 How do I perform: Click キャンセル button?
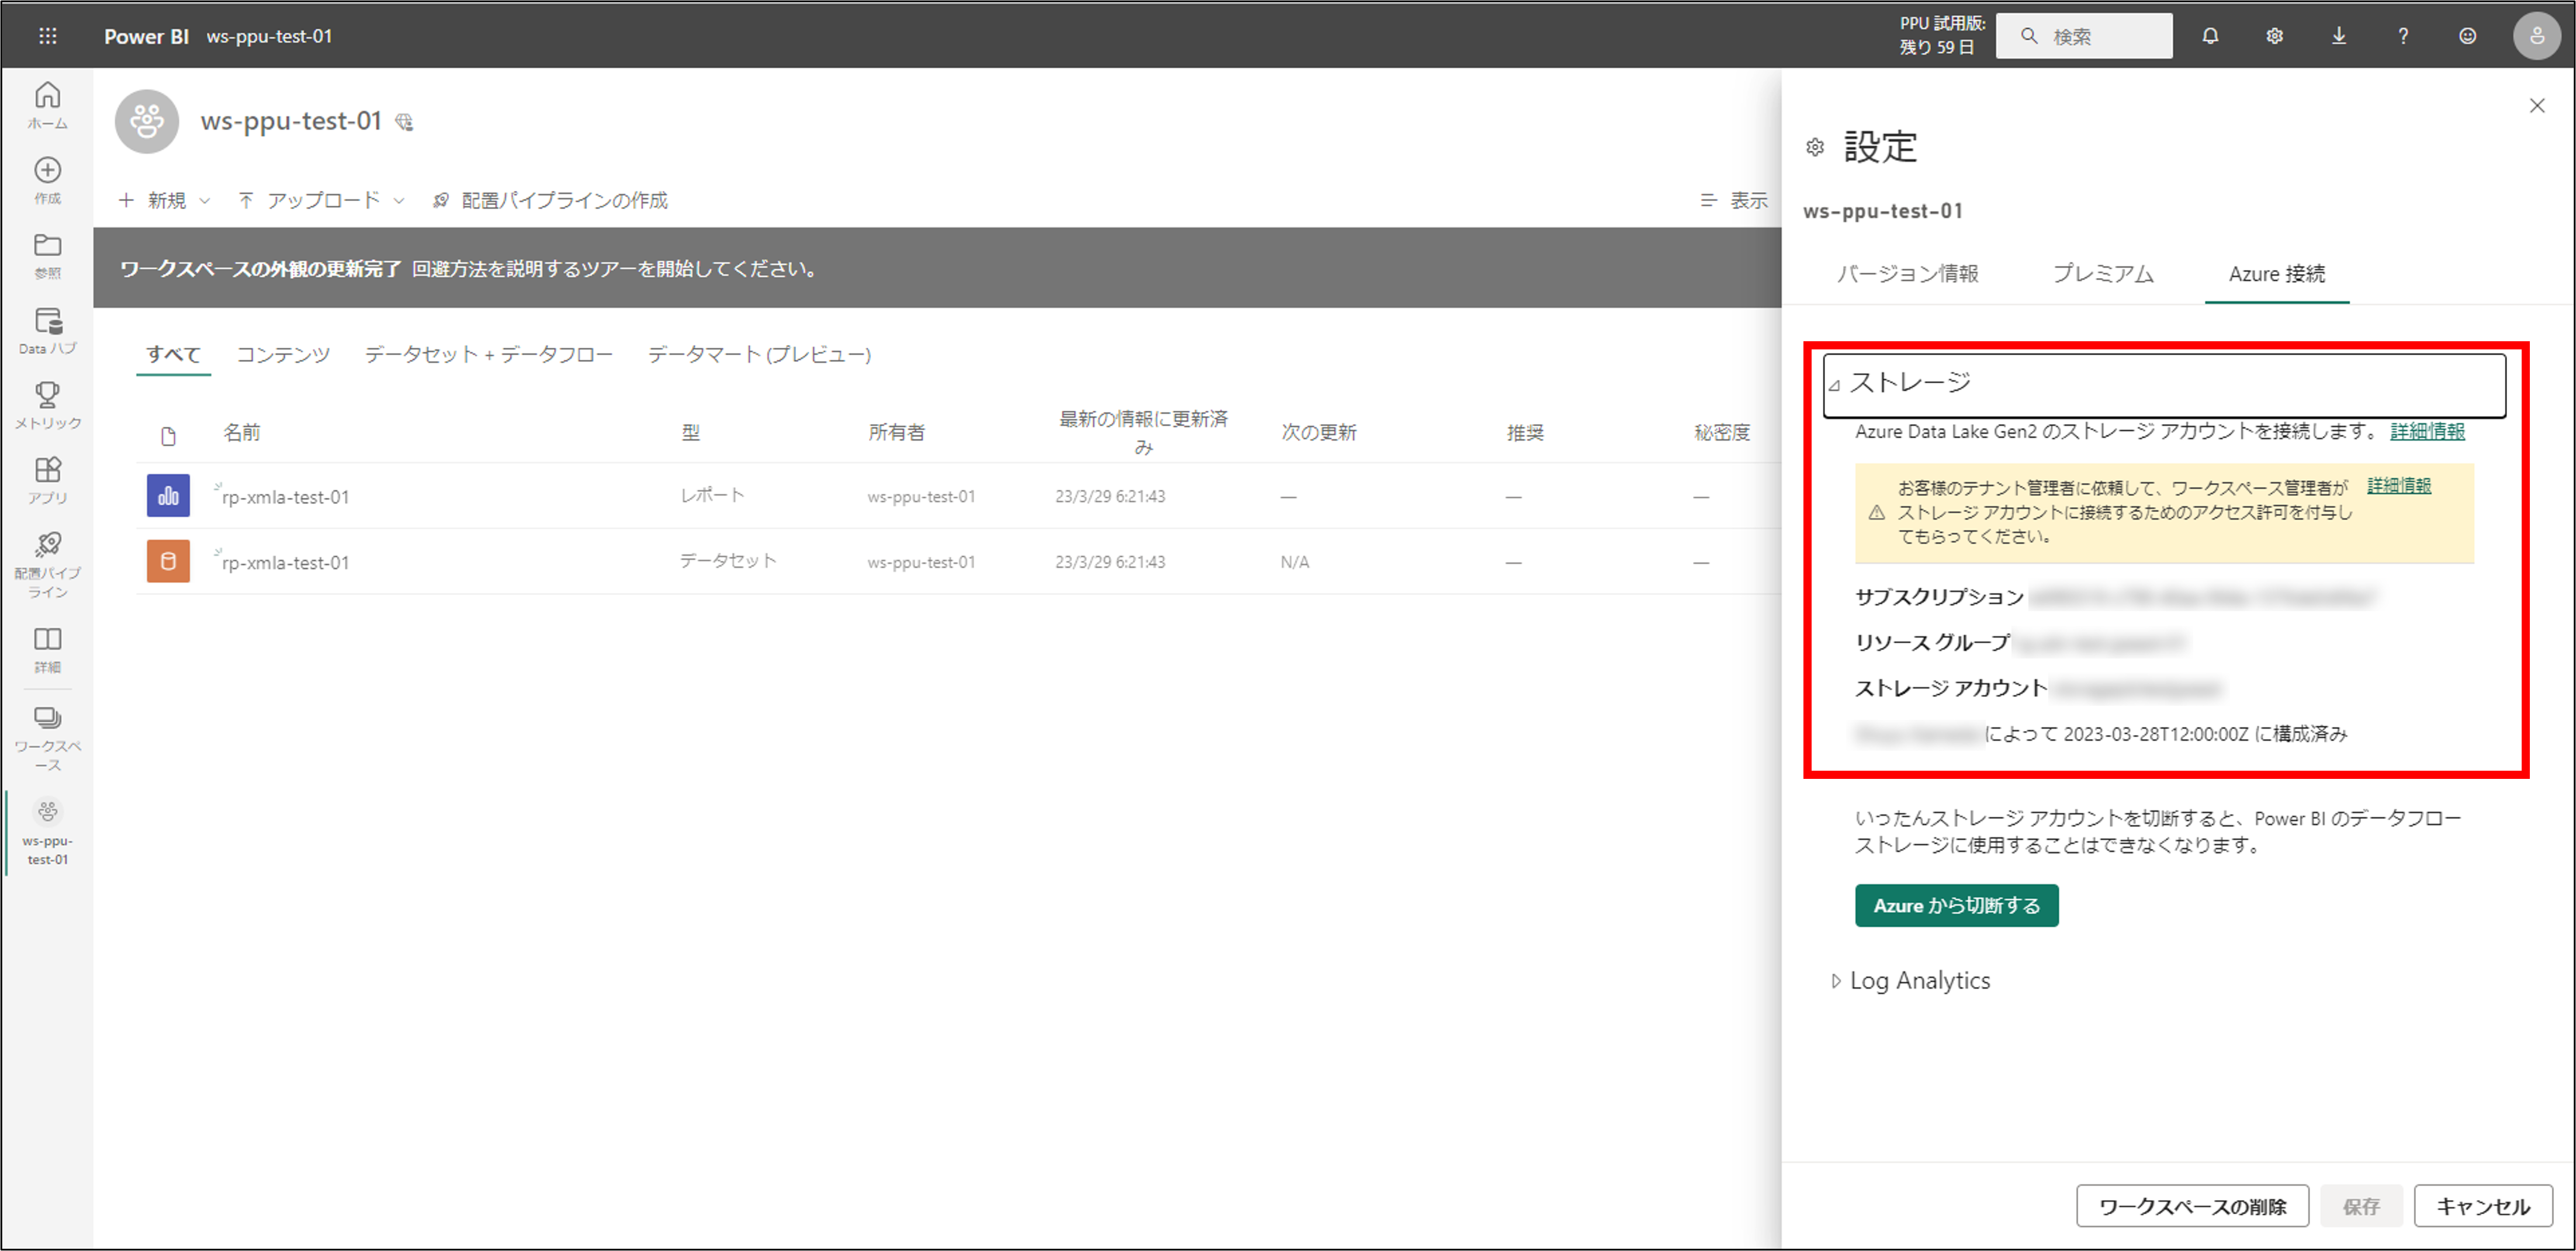click(x=2483, y=1206)
